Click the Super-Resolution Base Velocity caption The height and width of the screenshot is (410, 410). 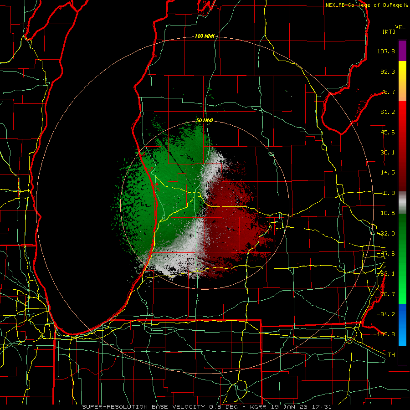point(207,407)
